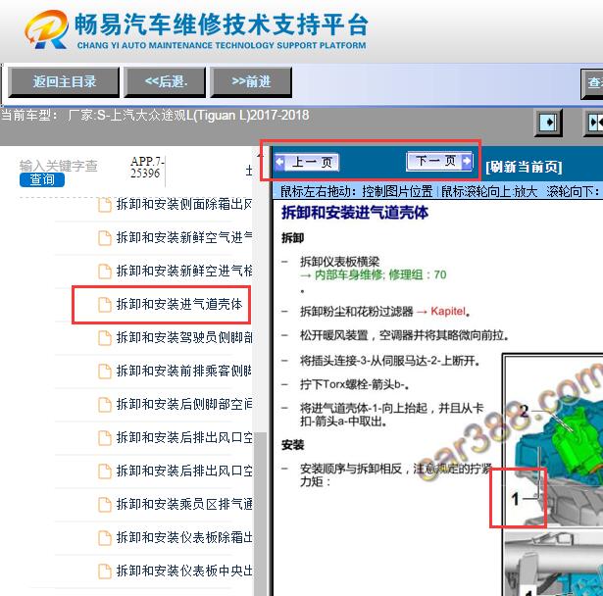Viewport: 603px width, 596px height.
Task: Open 拆卸和安装侧面除霜出风 tree entry
Action: 183,204
